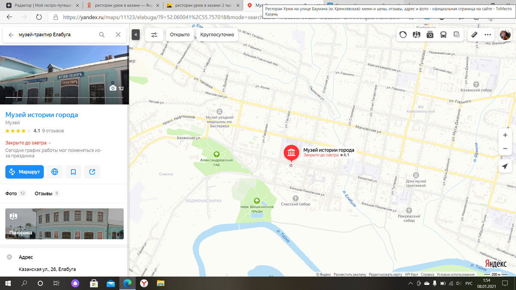Click address Казанская ул., 26, Елабуга

(x=47, y=269)
